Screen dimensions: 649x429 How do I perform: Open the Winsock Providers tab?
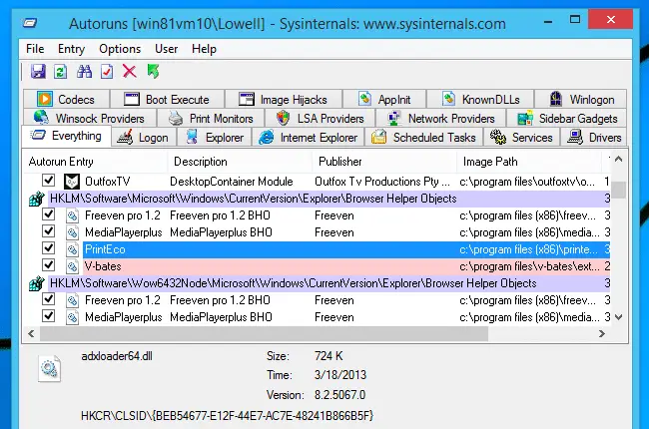click(90, 119)
